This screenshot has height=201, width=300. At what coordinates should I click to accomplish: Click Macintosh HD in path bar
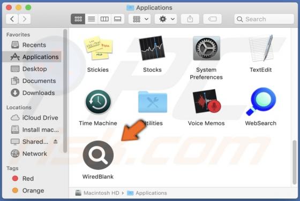pyautogui.click(x=97, y=193)
